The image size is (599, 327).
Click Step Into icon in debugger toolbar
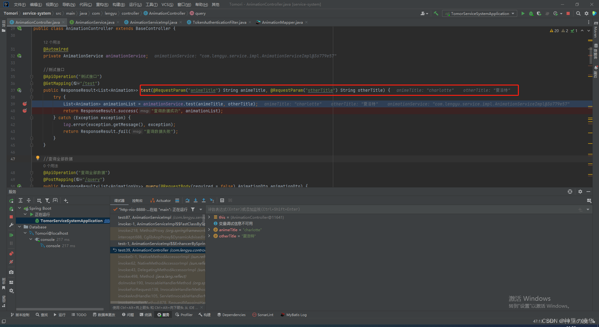click(x=196, y=201)
